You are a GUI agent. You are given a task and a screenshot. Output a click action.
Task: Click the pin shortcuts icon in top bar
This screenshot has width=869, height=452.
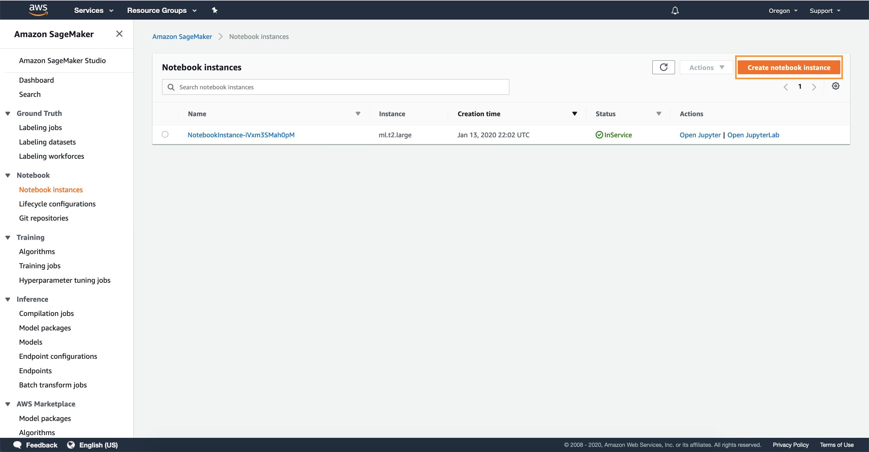(x=215, y=11)
